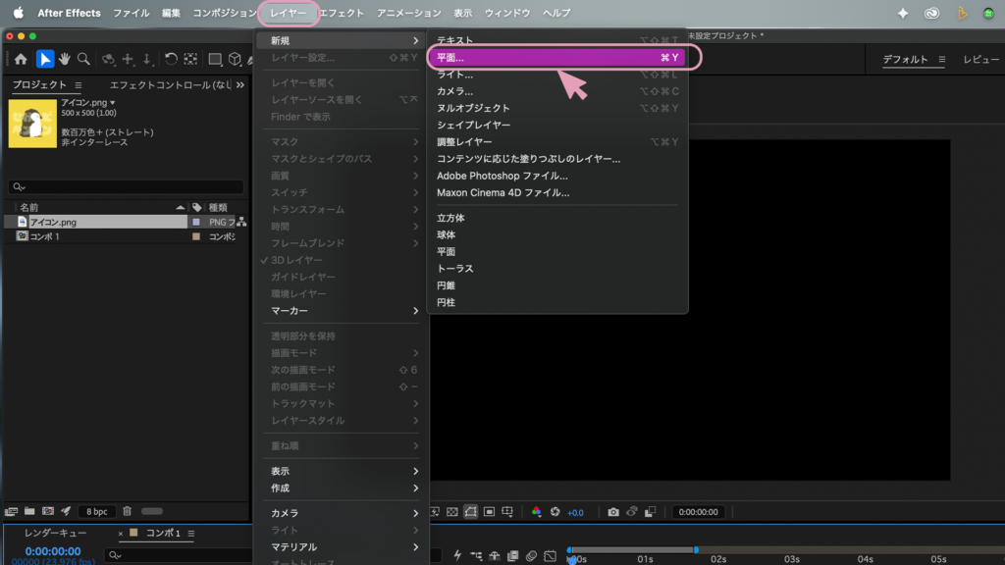Screen dimensions: 1005x565
Task: Click the Home icon in toolbar
Action: click(22, 59)
